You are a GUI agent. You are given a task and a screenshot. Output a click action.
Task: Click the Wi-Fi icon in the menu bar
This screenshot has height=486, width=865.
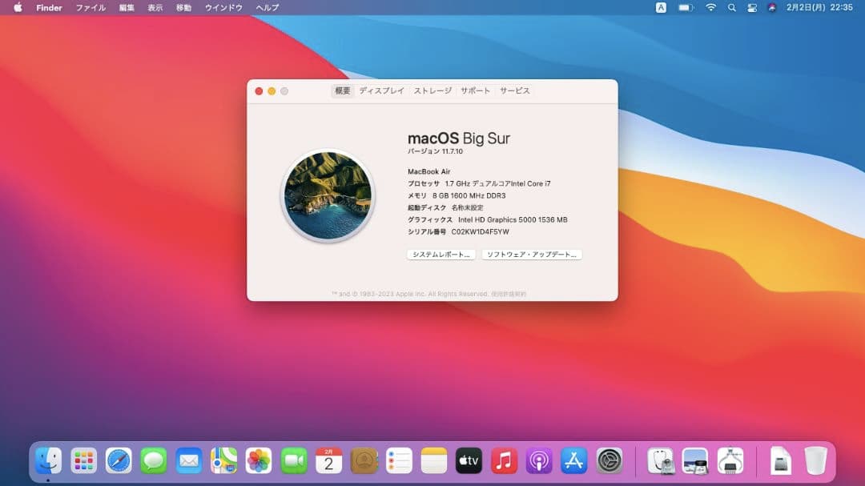710,8
